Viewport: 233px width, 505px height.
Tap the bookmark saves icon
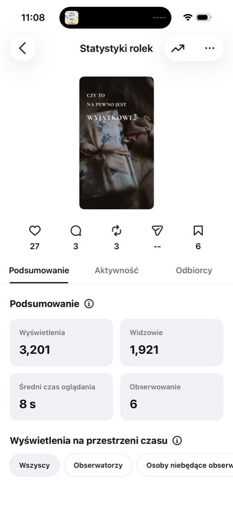pos(198,230)
